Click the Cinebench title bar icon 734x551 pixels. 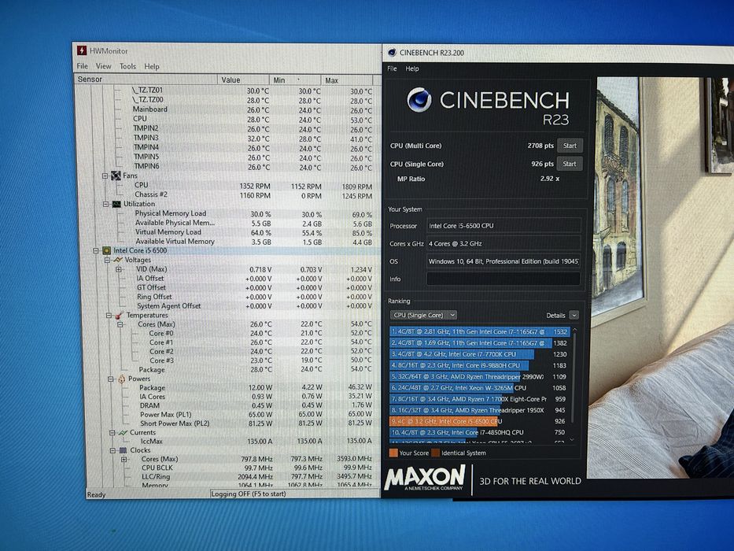pos(393,53)
